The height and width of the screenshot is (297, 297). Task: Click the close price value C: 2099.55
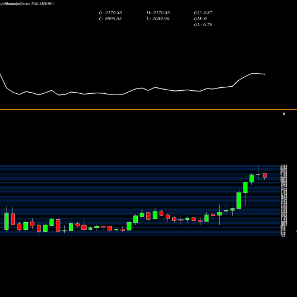(110, 19)
